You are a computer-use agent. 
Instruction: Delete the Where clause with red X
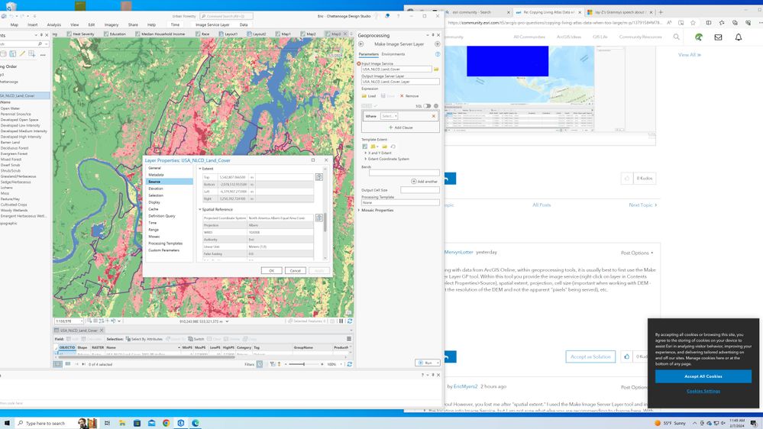[x=434, y=116]
